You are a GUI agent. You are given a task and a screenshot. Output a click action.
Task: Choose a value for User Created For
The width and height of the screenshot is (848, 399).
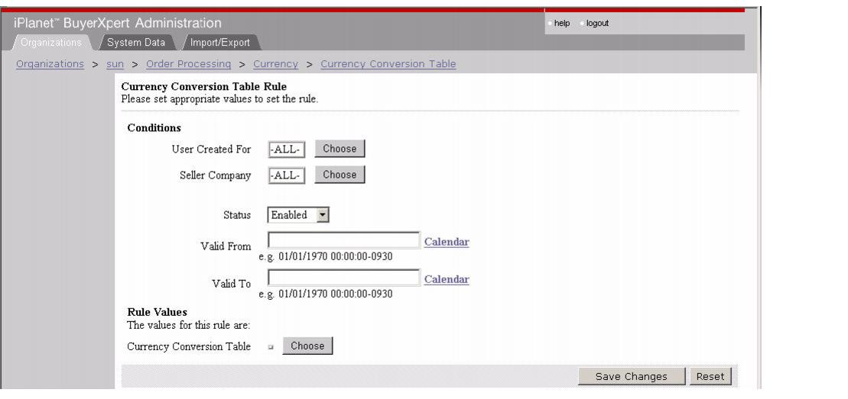coord(340,149)
